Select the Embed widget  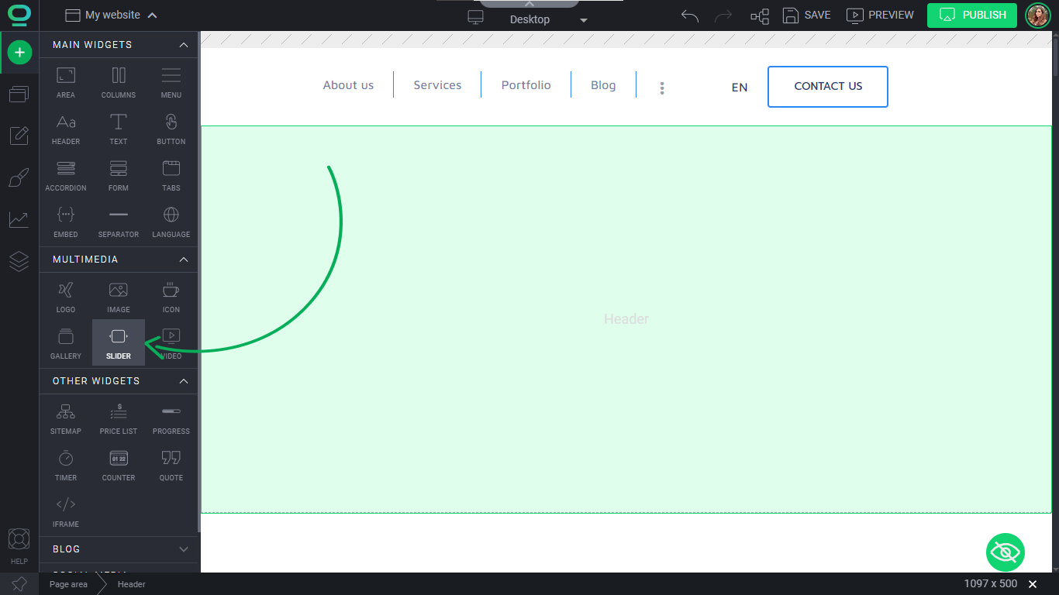tap(66, 222)
